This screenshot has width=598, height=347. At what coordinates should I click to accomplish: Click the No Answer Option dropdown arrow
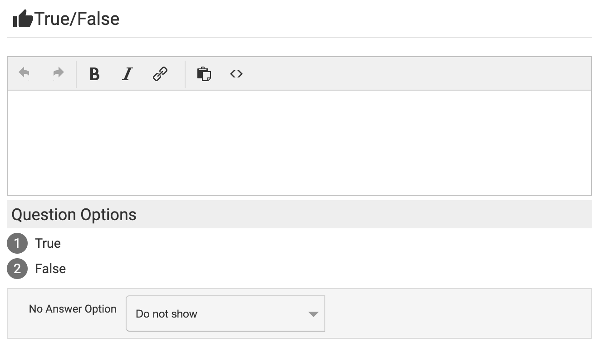click(313, 314)
